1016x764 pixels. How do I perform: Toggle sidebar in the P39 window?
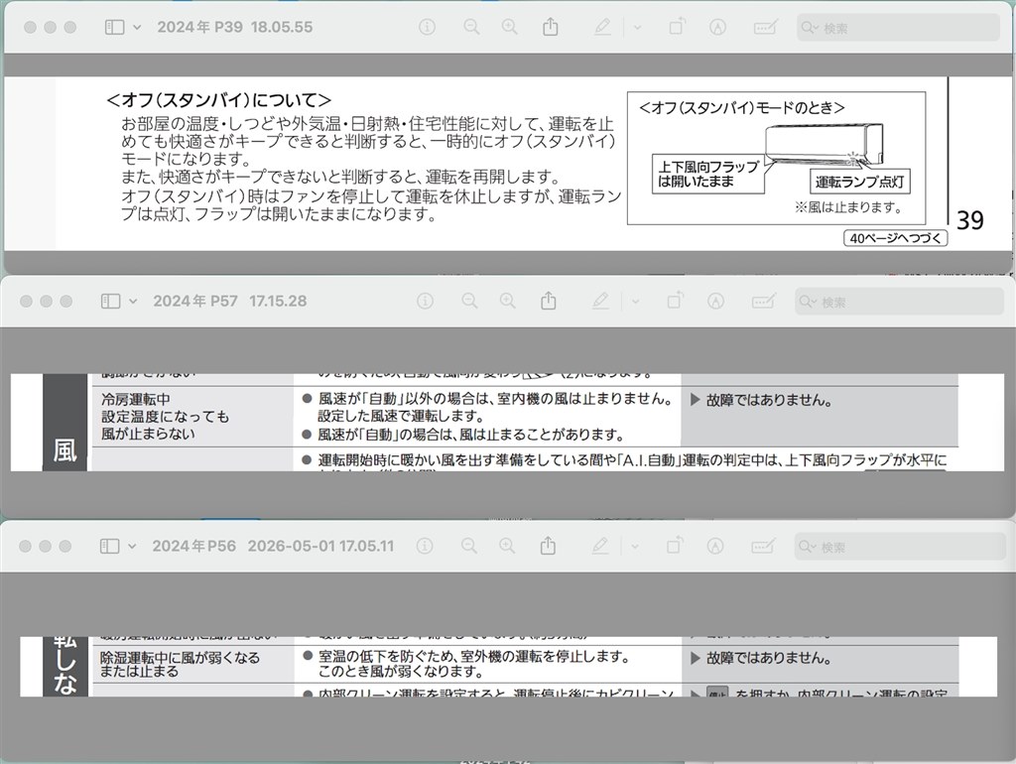tap(115, 27)
